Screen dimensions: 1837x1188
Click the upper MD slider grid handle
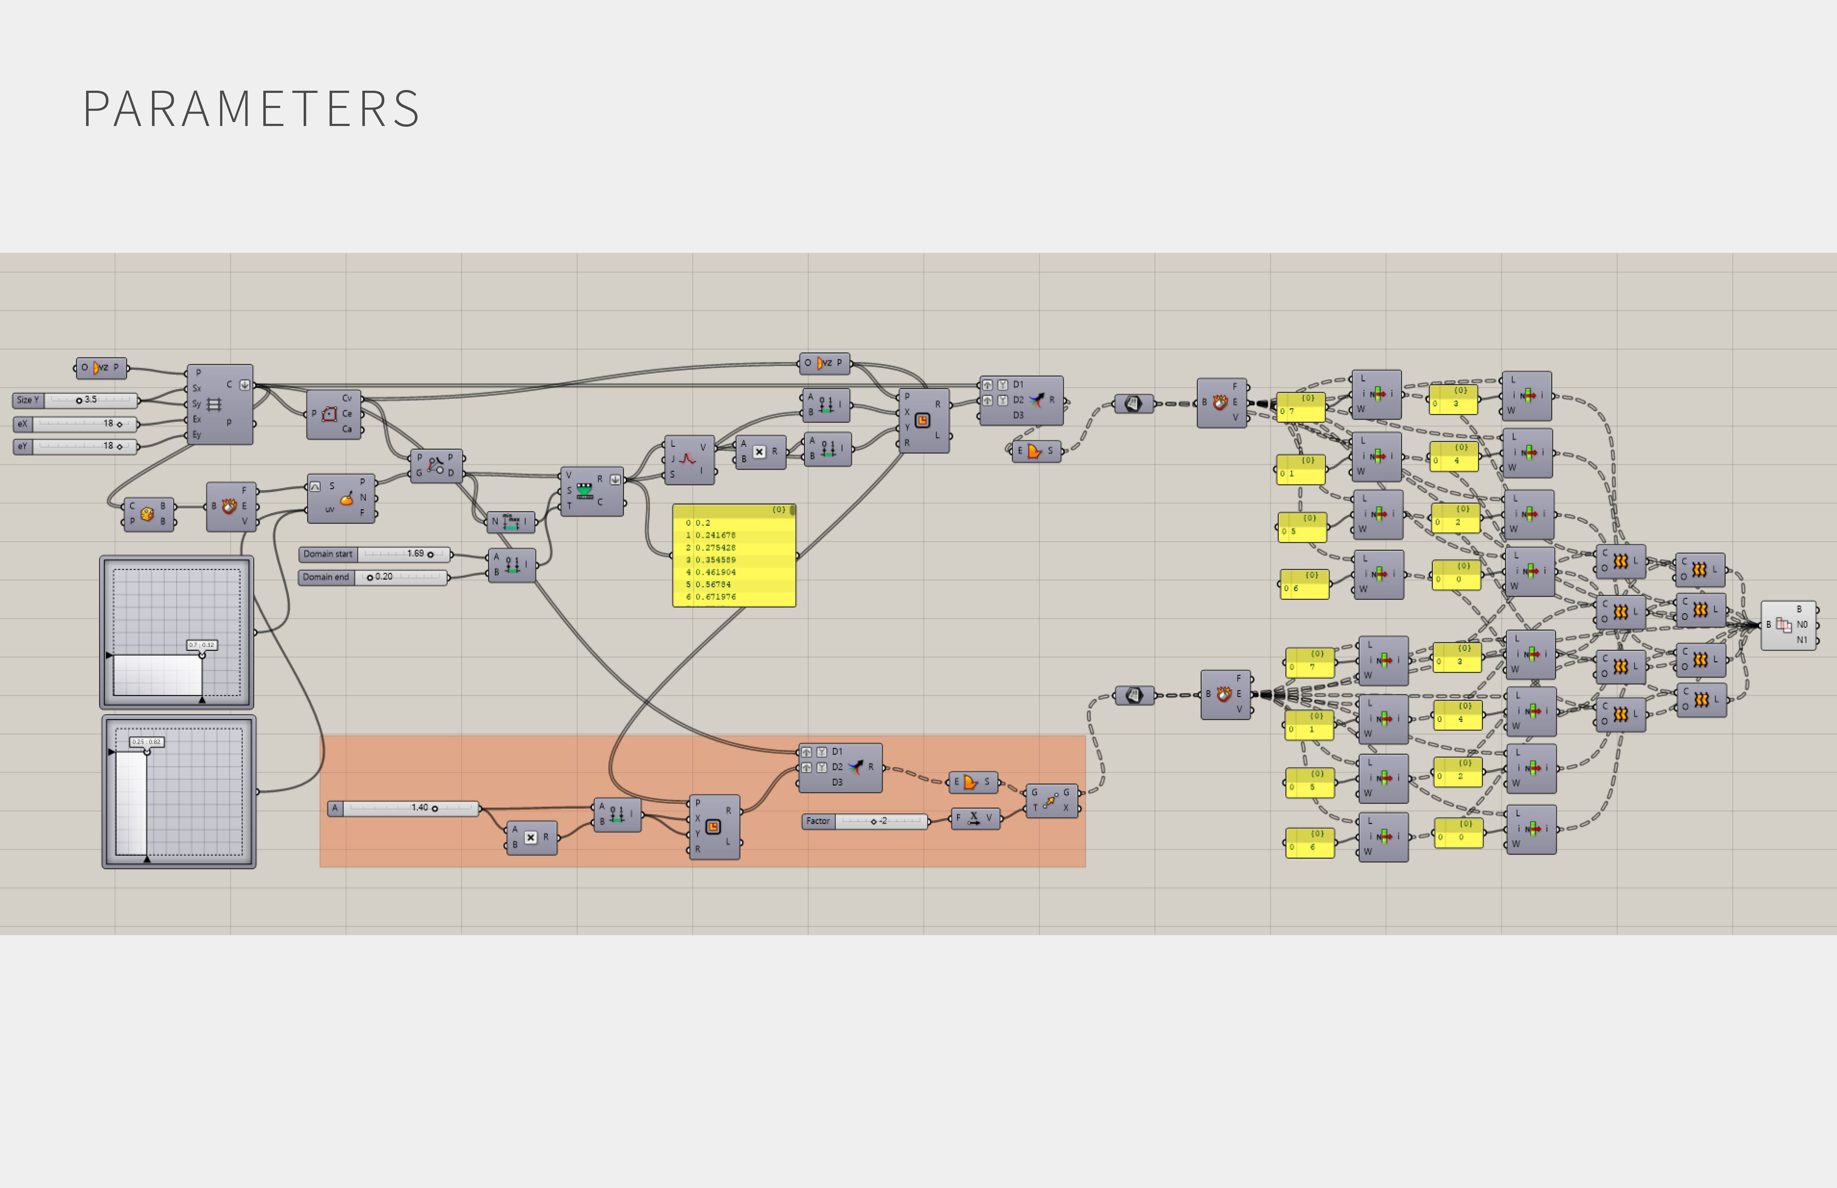pos(202,655)
